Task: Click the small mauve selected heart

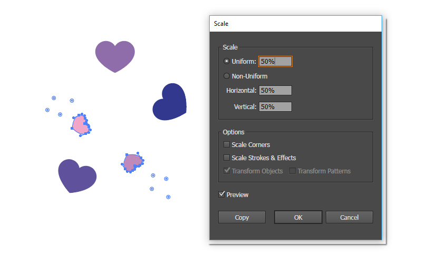Action: [133, 162]
